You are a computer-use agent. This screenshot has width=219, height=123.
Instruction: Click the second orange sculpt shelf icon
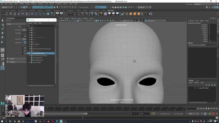135,14
